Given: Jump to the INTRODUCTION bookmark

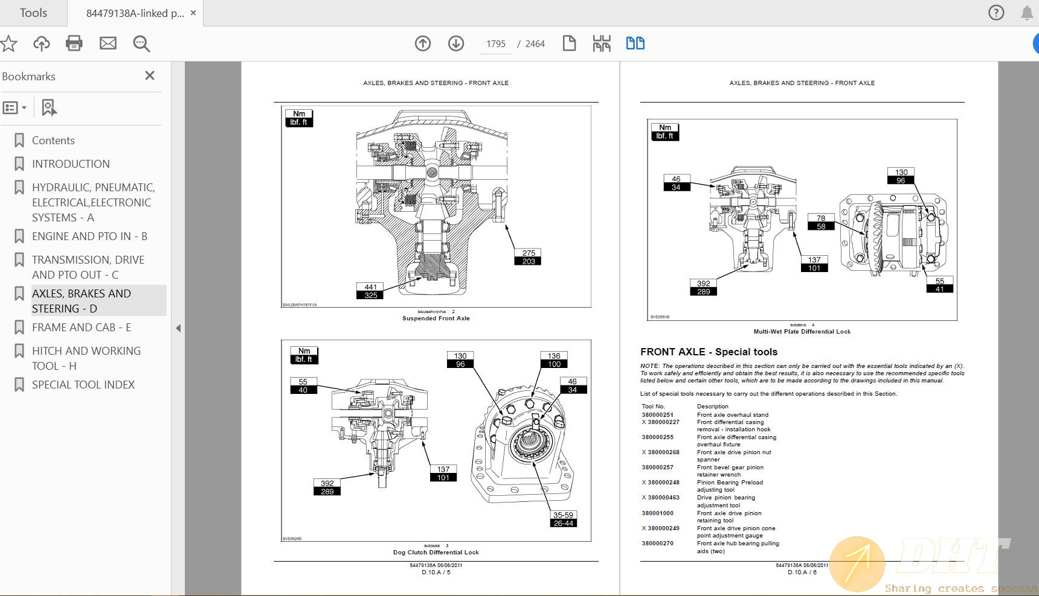Looking at the screenshot, I should (x=71, y=164).
